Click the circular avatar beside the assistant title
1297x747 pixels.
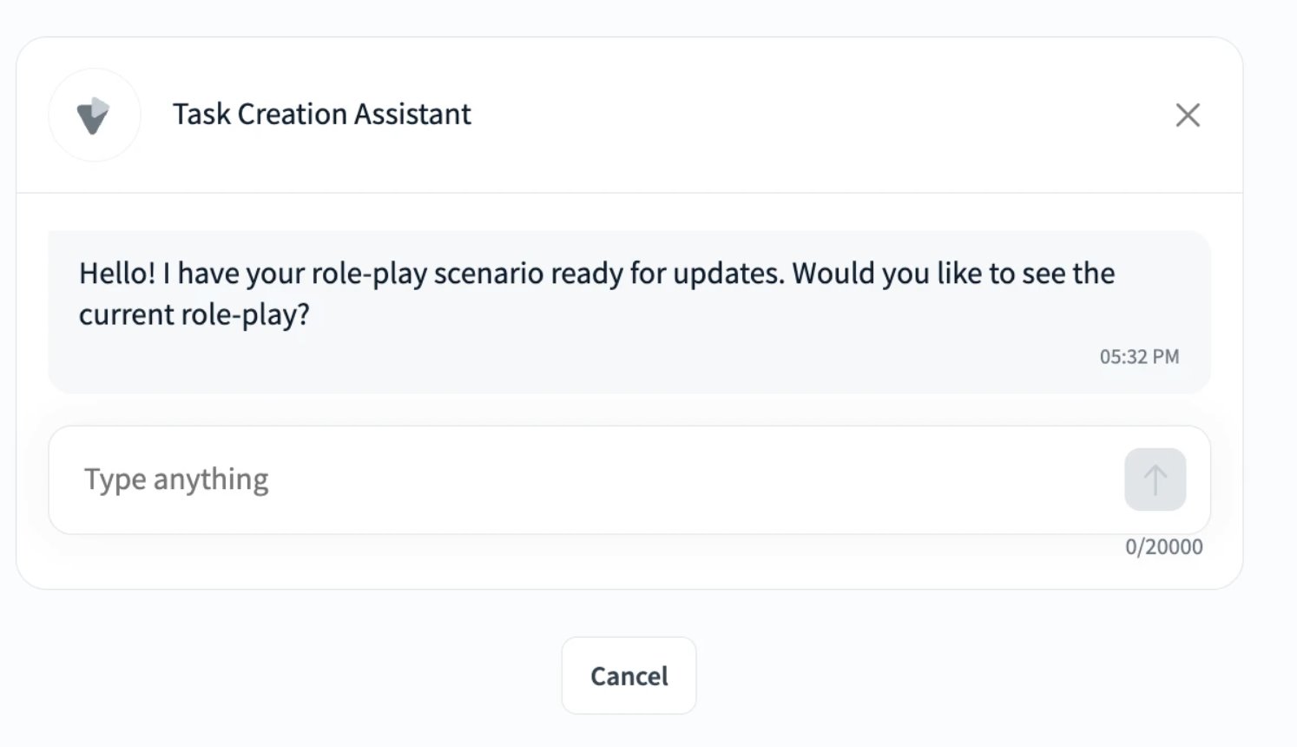(94, 114)
